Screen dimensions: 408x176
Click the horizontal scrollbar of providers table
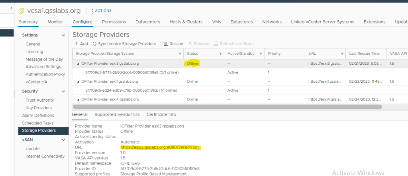pyautogui.click(x=227, y=107)
